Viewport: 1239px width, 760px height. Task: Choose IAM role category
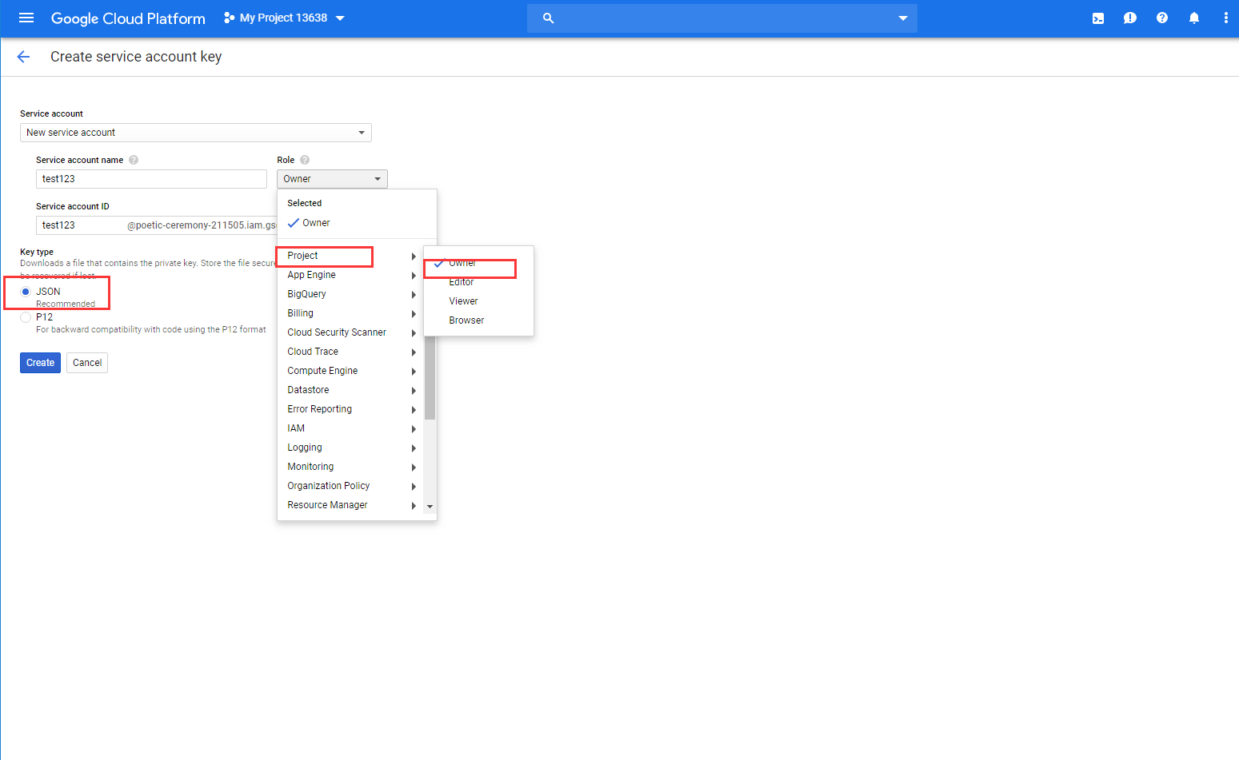click(350, 428)
